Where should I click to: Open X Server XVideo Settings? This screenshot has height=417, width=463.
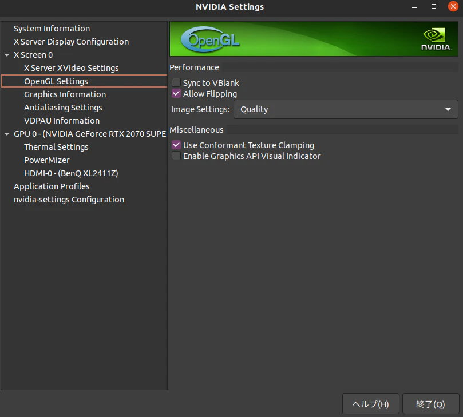pos(71,68)
